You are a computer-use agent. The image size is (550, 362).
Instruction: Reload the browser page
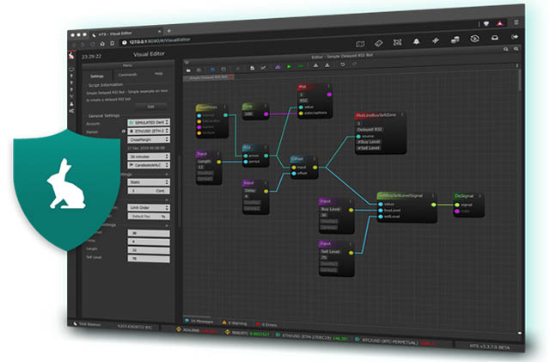click(x=93, y=44)
